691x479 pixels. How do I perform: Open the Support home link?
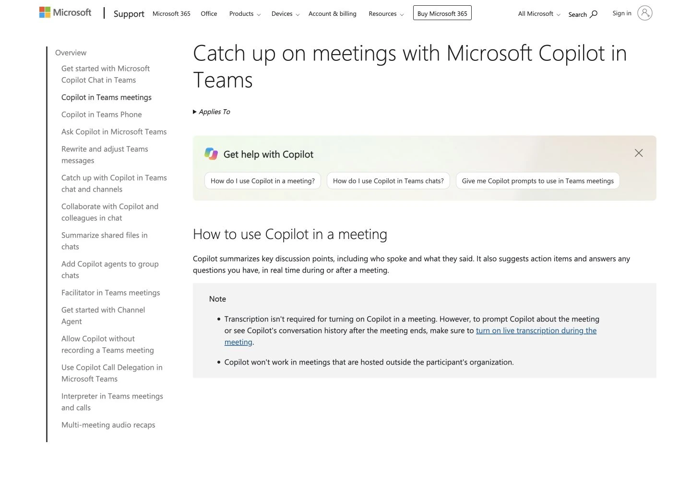click(129, 13)
